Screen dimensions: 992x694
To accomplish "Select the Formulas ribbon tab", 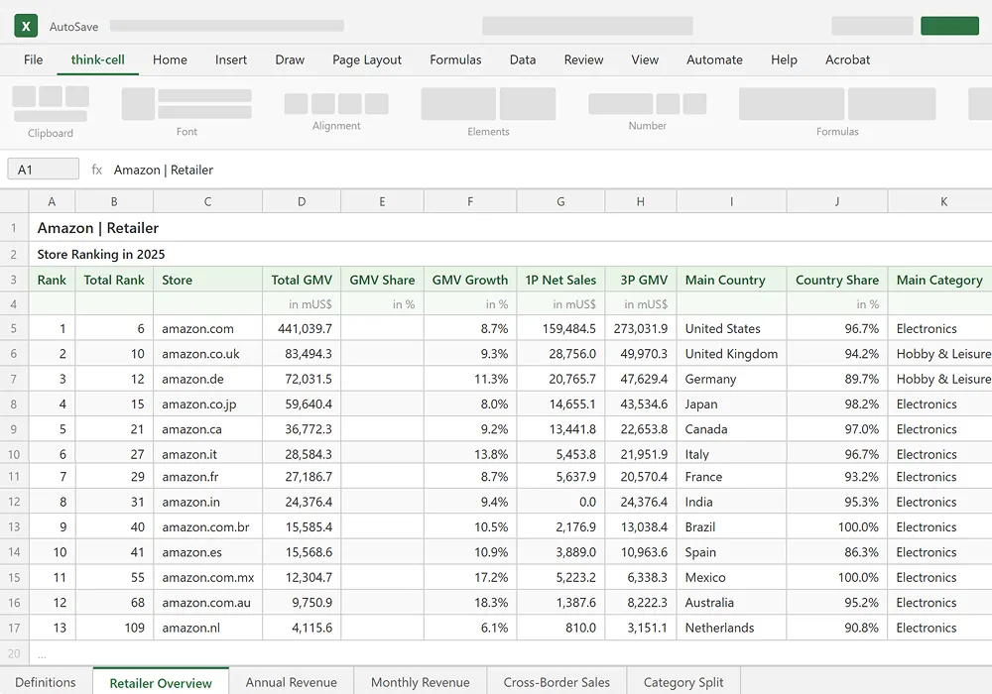I will coord(455,59).
